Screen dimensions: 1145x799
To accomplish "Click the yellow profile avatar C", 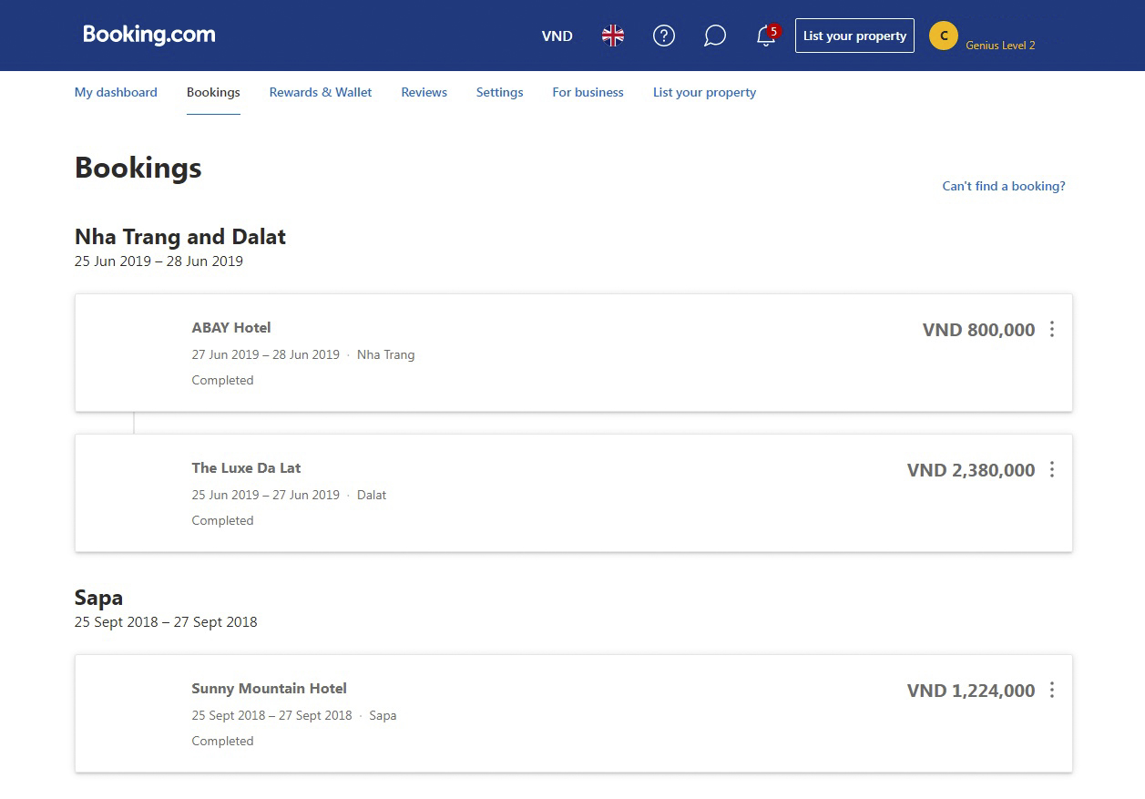I will [x=944, y=36].
